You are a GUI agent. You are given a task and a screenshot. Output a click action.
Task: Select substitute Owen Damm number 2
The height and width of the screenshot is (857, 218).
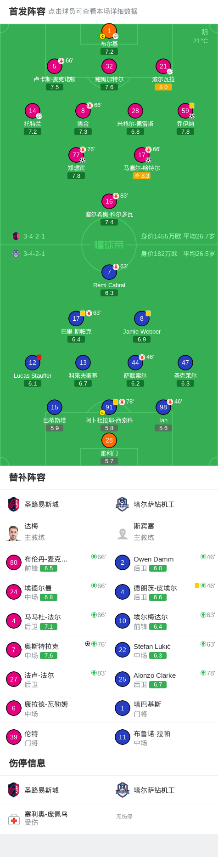click(163, 563)
